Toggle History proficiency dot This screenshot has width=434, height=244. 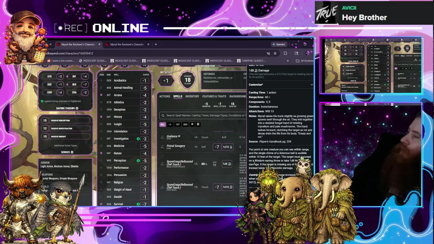click(x=101, y=117)
